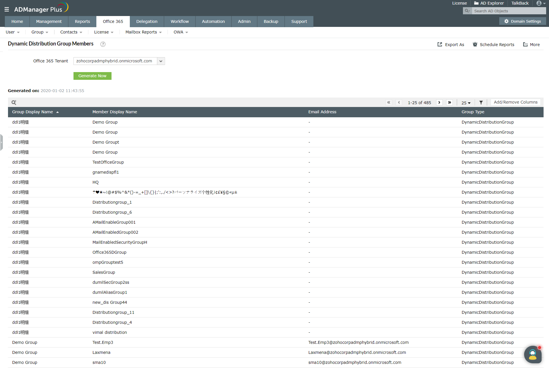Click Add/Remove Columns button
This screenshot has width=549, height=371.
[x=515, y=102]
